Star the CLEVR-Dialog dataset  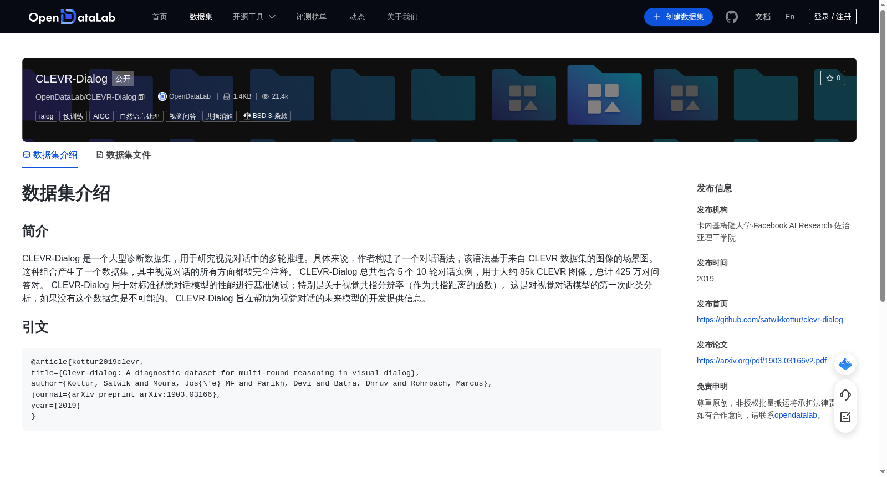(x=833, y=78)
